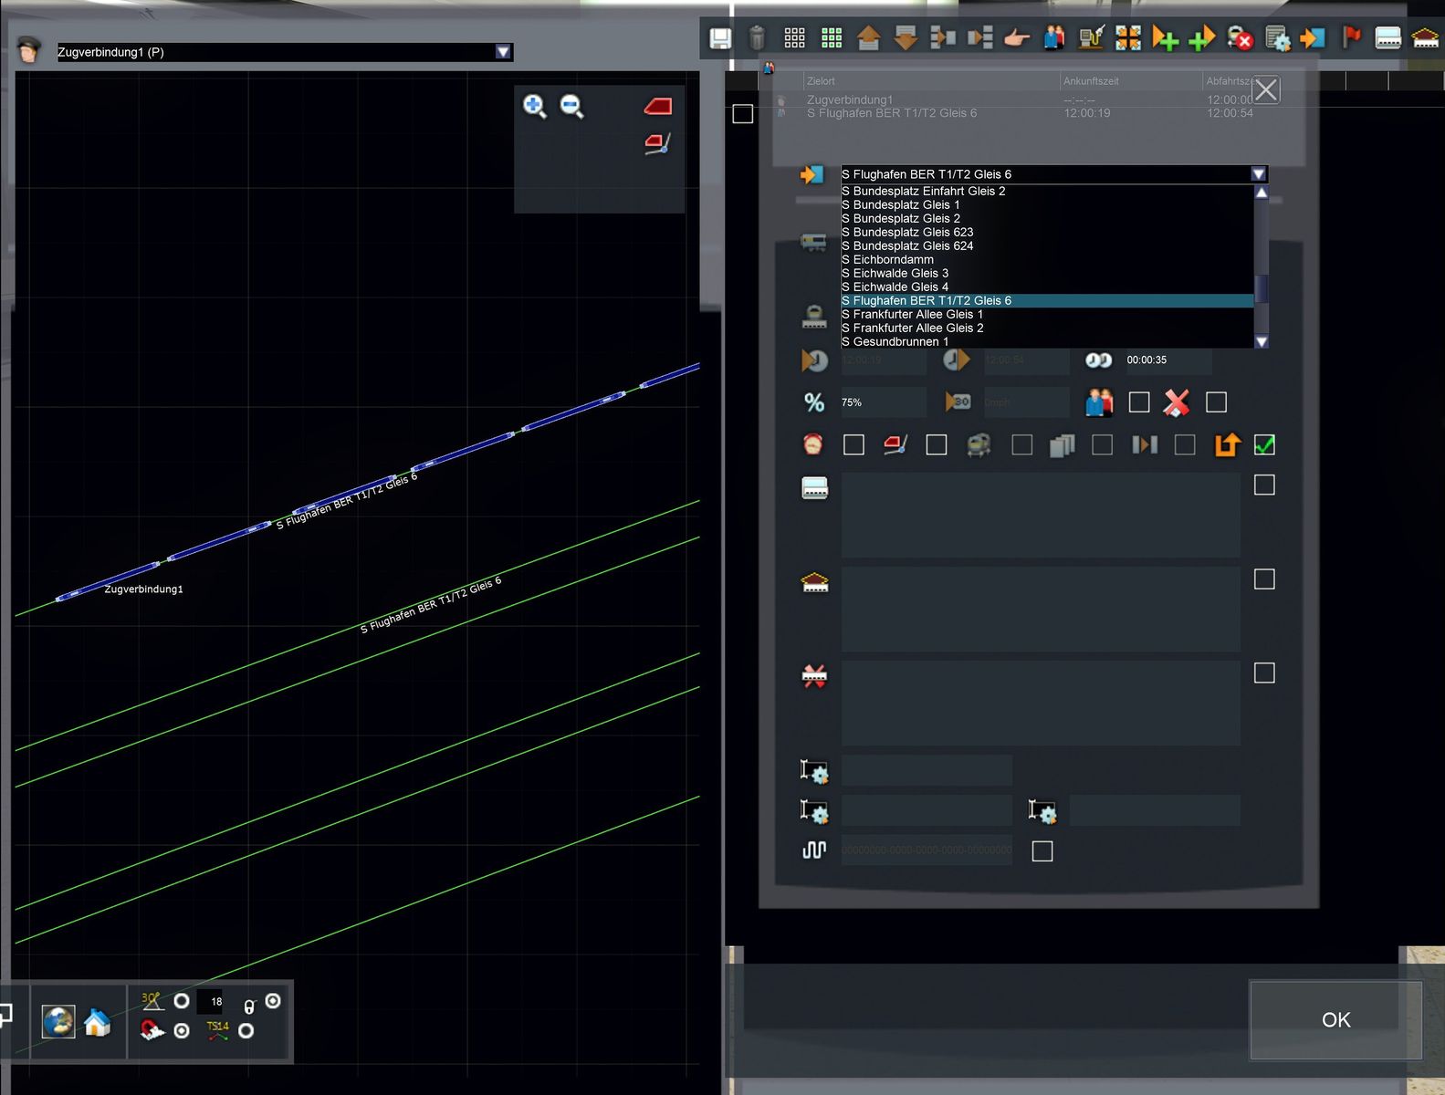
Task: Select S Frankfurter Allee Gleis 1
Action: coord(912,314)
